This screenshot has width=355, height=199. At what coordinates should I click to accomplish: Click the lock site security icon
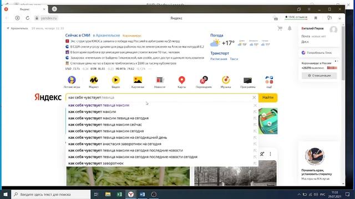(x=37, y=18)
